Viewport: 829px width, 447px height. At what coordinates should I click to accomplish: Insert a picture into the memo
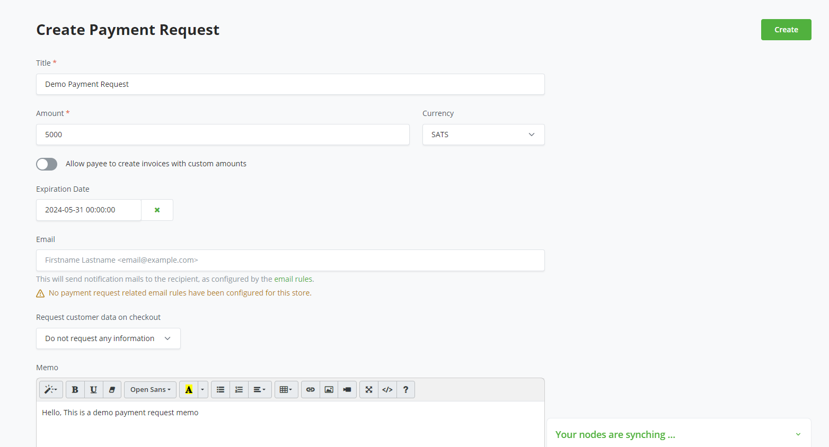329,389
